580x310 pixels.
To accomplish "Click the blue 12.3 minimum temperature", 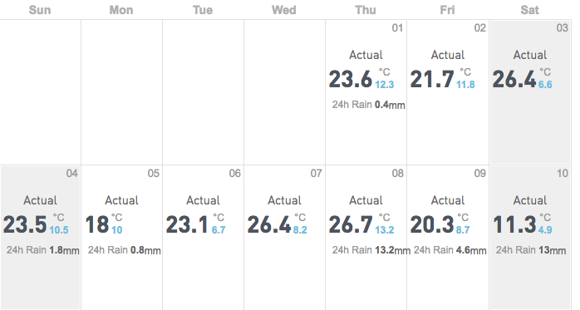I will pyautogui.click(x=385, y=85).
